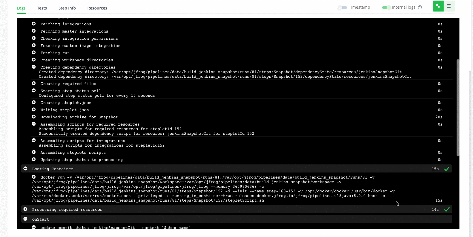Click the green tree view icon button
This screenshot has width=473, height=237.
(438, 6)
